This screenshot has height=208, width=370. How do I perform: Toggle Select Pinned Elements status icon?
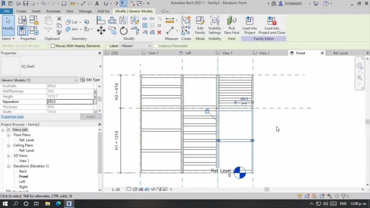click(314, 196)
